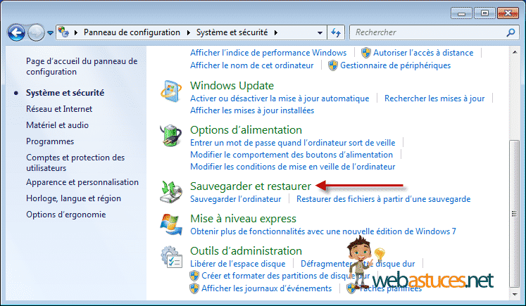Click Panneau de configuration breadcrumb

pos(132,32)
